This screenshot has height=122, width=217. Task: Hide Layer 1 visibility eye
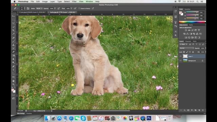pyautogui.click(x=180, y=56)
